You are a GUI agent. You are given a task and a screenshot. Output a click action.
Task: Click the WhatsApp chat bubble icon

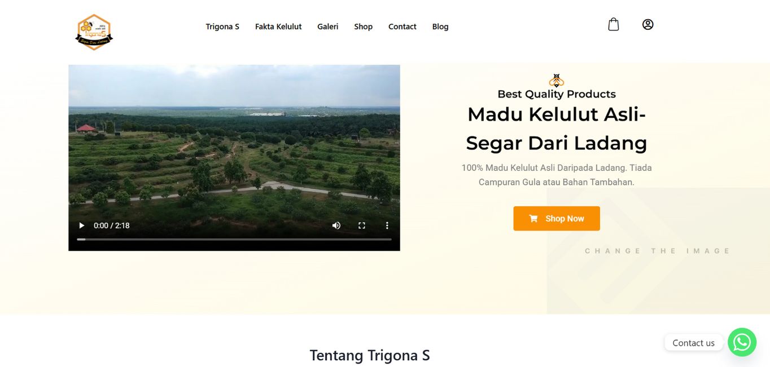(x=742, y=342)
